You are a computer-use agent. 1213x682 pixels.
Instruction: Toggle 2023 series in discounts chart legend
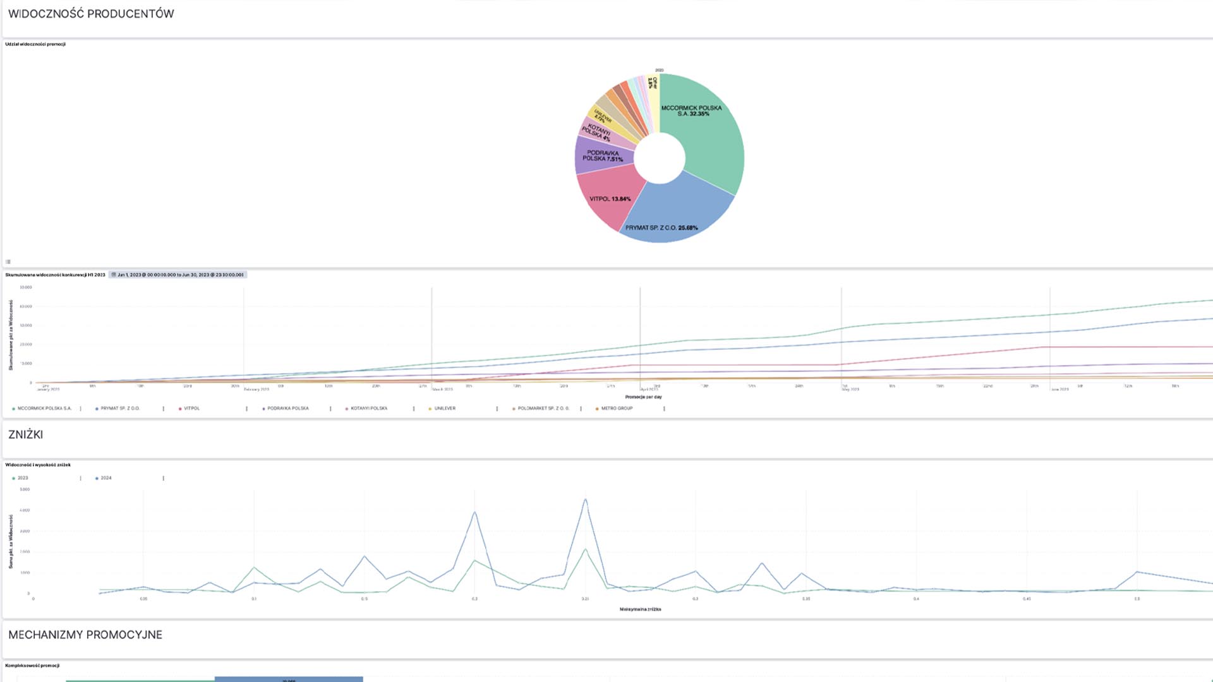click(x=23, y=478)
